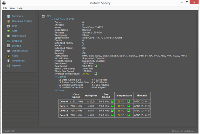Click the Intel Core i7-4770 CPU @ 3.40GHz specification
Screen dimensions: 200x134
tap(102, 38)
